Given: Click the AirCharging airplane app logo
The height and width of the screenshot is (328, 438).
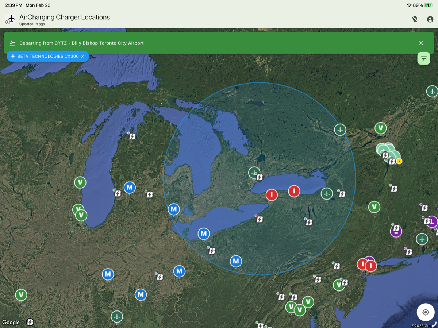Looking at the screenshot, I should (x=11, y=19).
